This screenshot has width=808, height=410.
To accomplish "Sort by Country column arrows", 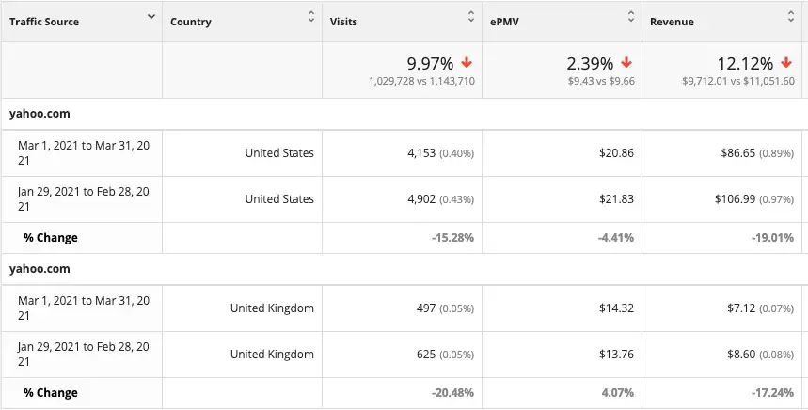I will tap(311, 17).
